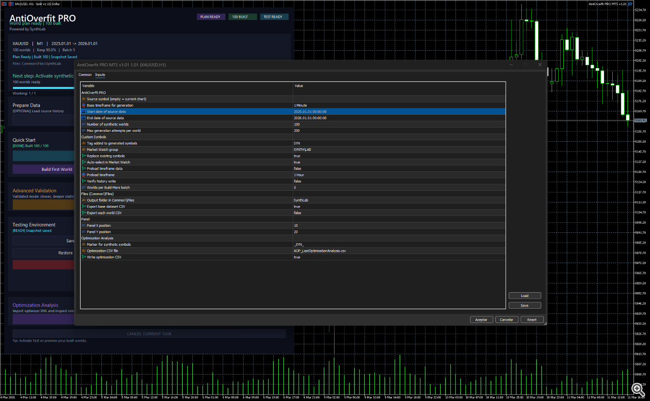Viewport: 650px width, 401px height.
Task: Click the enum icon next to Base timeframe for generation
Action: [x=84, y=105]
